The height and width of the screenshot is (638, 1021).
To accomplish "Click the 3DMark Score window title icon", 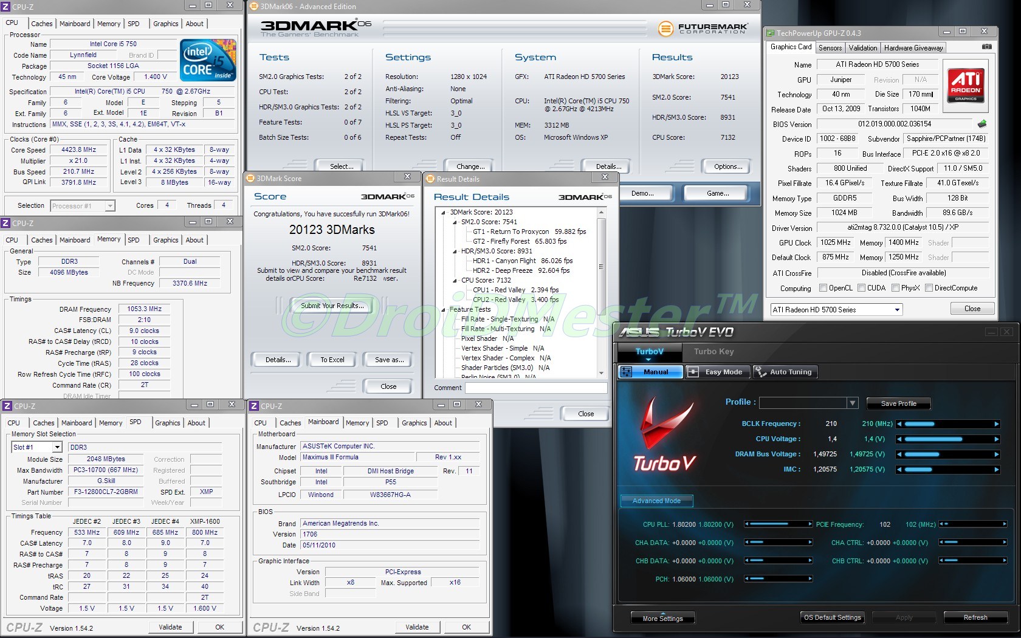I will pos(250,178).
